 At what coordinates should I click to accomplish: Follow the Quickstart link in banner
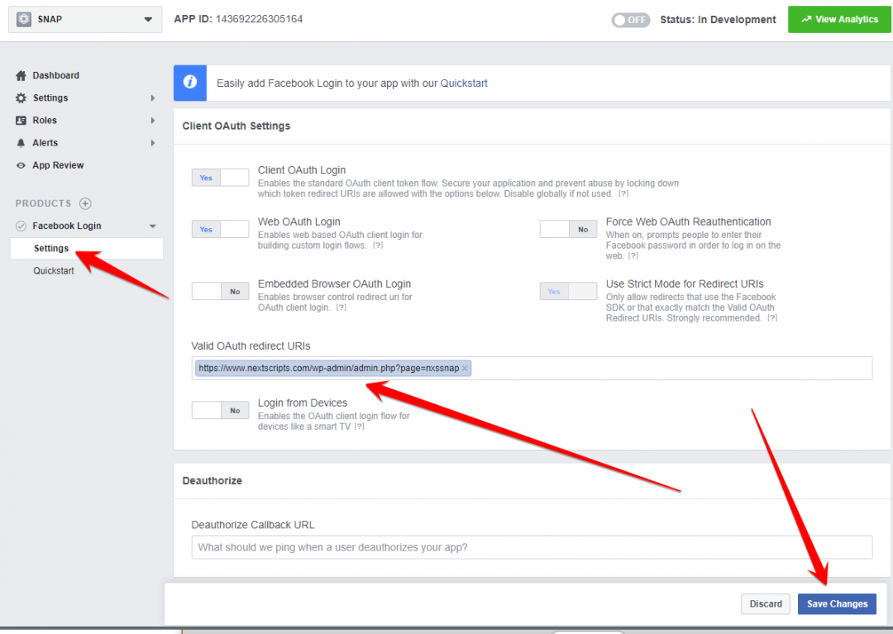coord(464,83)
